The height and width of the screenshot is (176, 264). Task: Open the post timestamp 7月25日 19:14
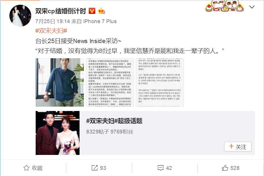(53, 21)
